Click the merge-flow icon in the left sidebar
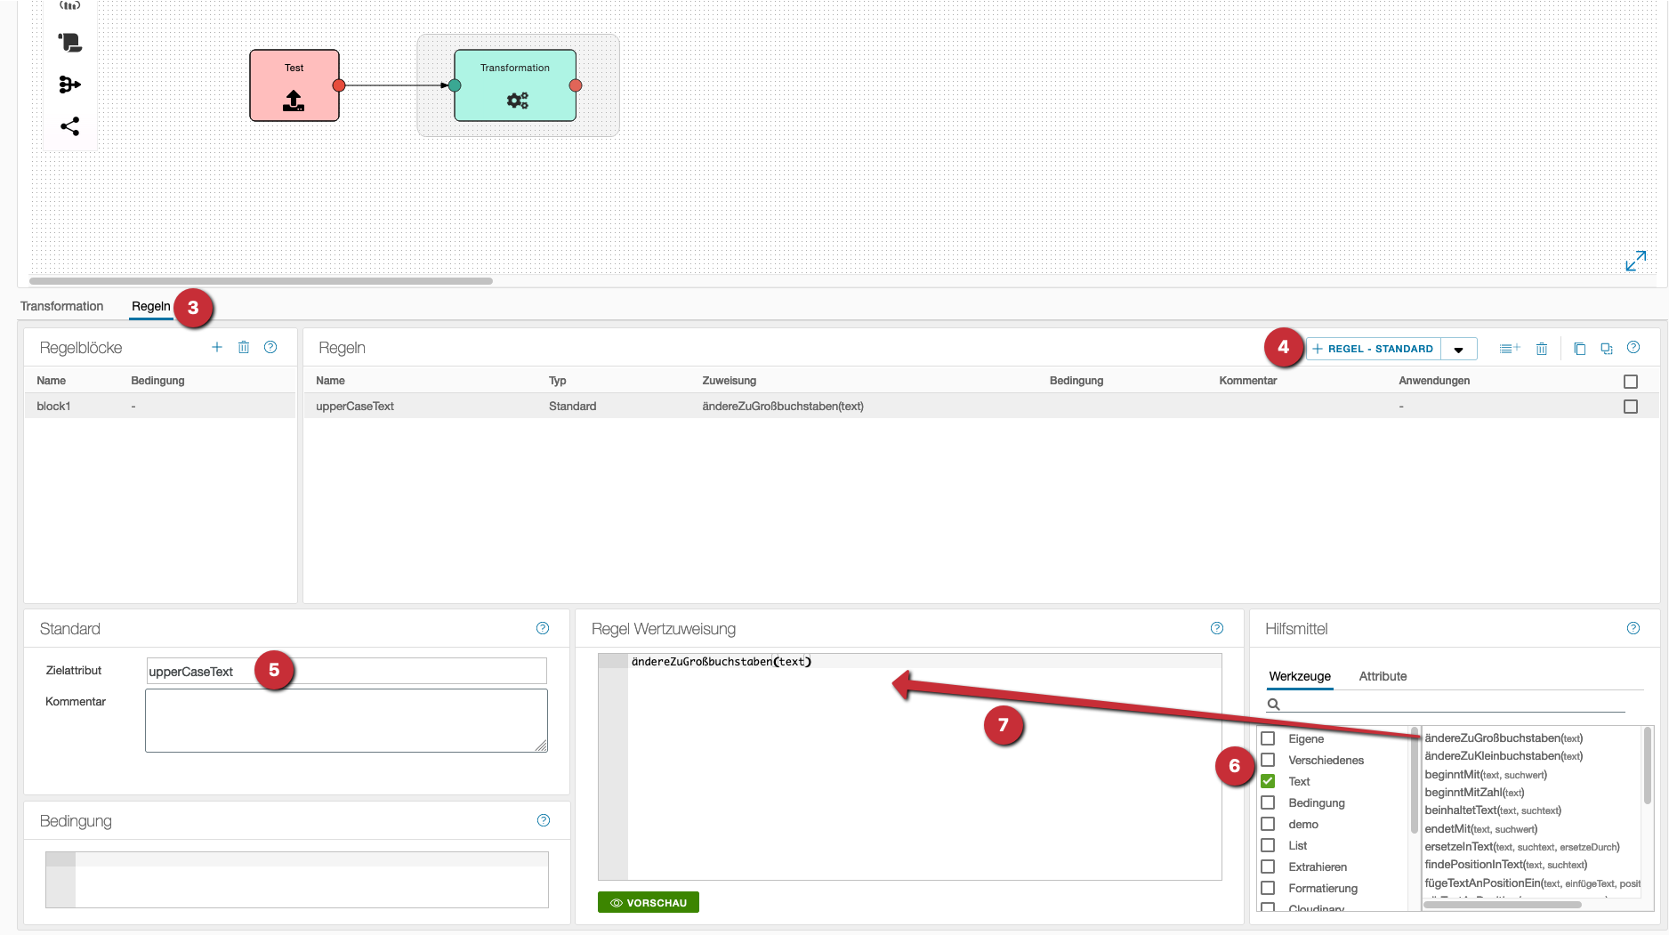 tap(69, 85)
